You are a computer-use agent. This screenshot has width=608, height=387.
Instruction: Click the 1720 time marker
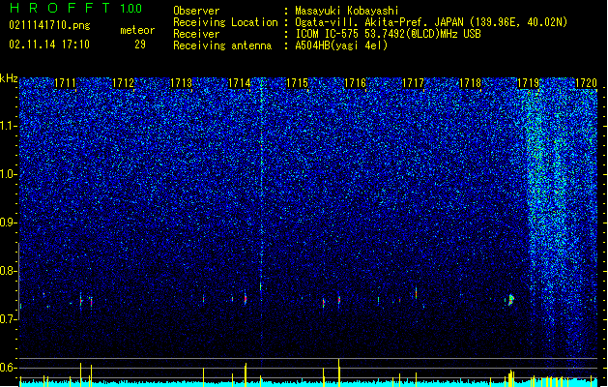pos(587,83)
